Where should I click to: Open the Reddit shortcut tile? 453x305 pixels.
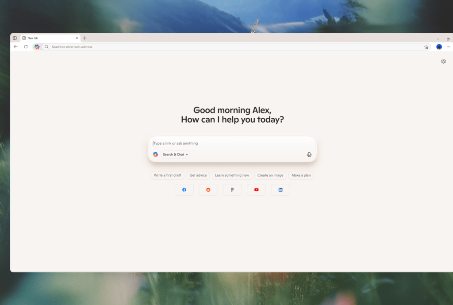[208, 189]
